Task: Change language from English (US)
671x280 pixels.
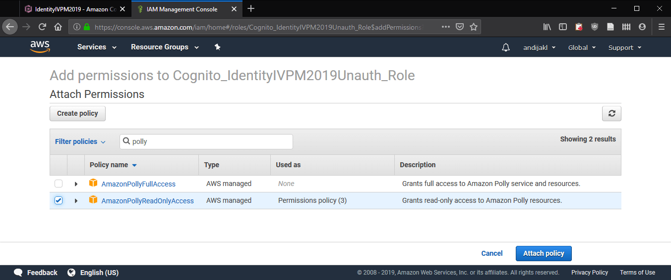Action: [x=99, y=273]
